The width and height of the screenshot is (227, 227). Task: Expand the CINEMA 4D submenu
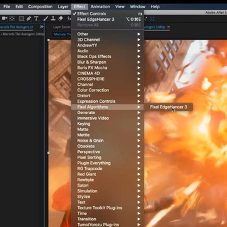pyautogui.click(x=107, y=73)
